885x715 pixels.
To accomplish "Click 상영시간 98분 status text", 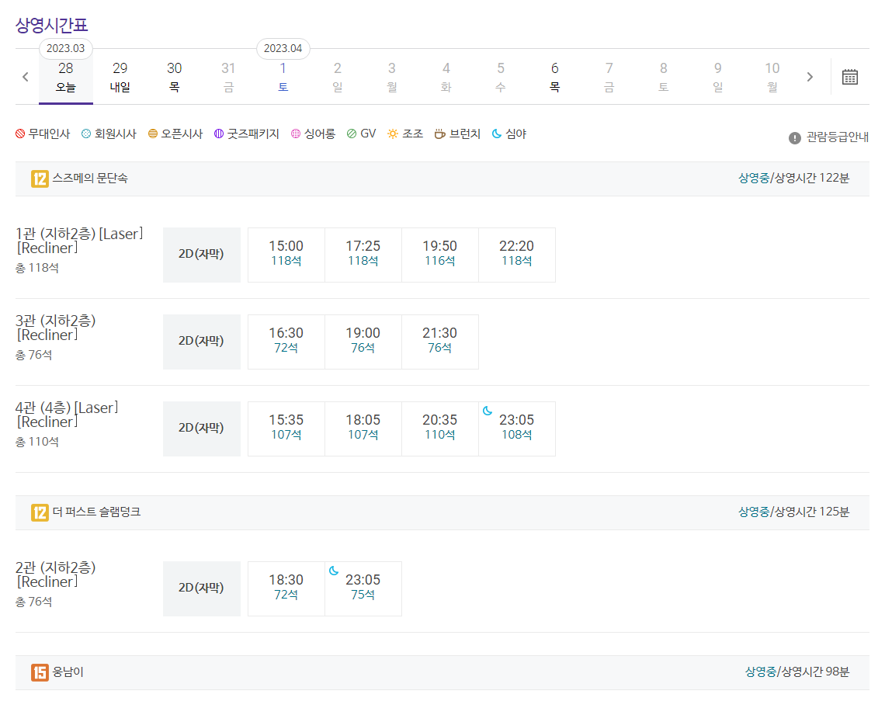I will click(x=797, y=672).
